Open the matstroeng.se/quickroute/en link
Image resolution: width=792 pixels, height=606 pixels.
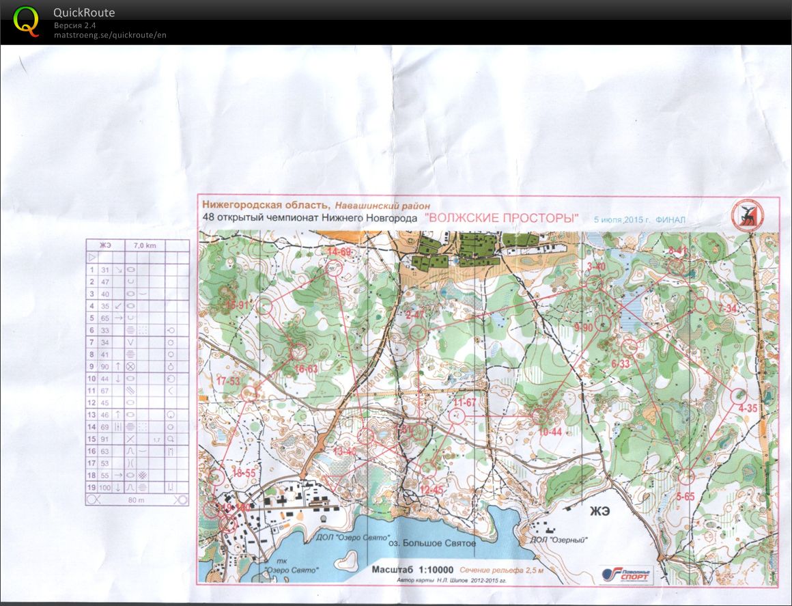pyautogui.click(x=110, y=35)
